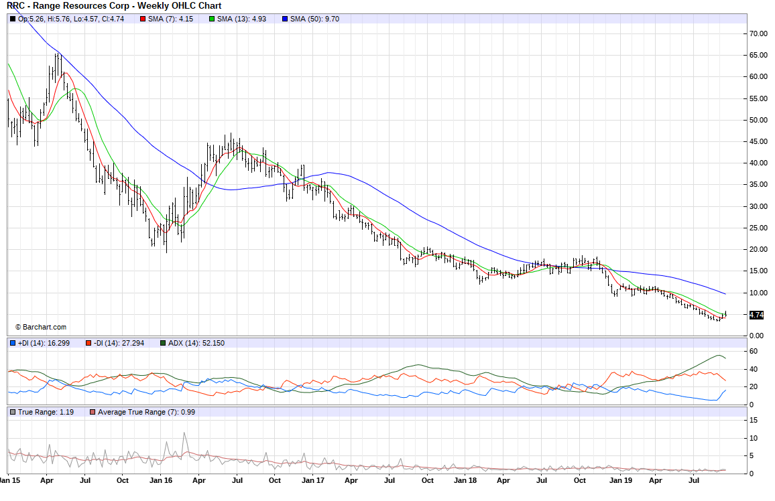Viewport: 775px width, 501px height.
Task: Click the black OHLC legend color swatch
Action: (13, 19)
